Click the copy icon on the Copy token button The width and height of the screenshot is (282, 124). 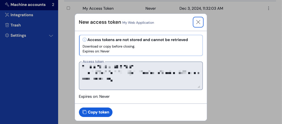click(84, 112)
